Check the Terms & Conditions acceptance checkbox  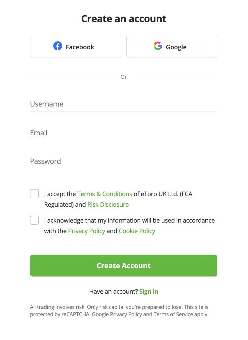[x=34, y=193]
